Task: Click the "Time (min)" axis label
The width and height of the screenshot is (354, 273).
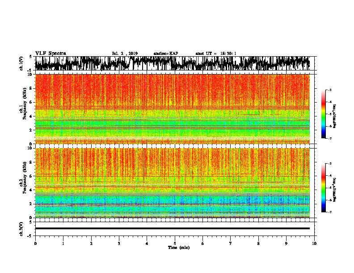Action: tap(179, 248)
